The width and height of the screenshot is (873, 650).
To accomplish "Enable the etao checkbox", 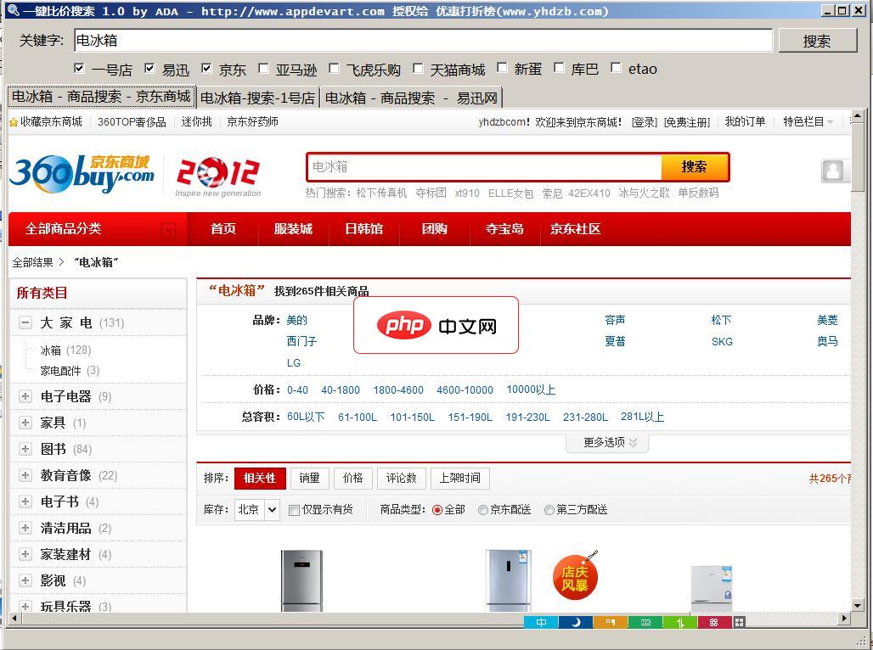I will 615,68.
